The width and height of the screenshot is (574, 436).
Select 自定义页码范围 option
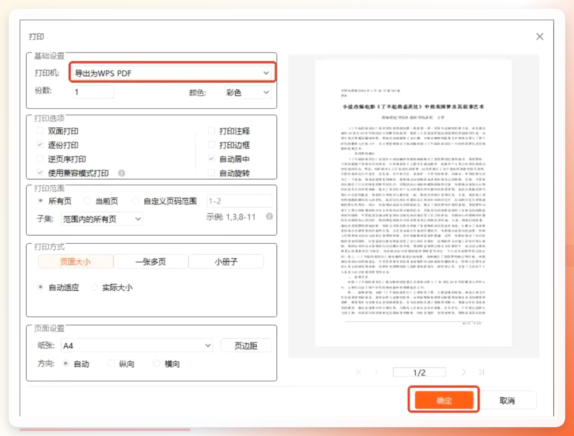pyautogui.click(x=135, y=201)
